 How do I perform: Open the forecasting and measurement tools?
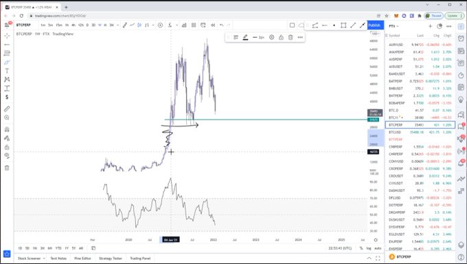[x=7, y=88]
